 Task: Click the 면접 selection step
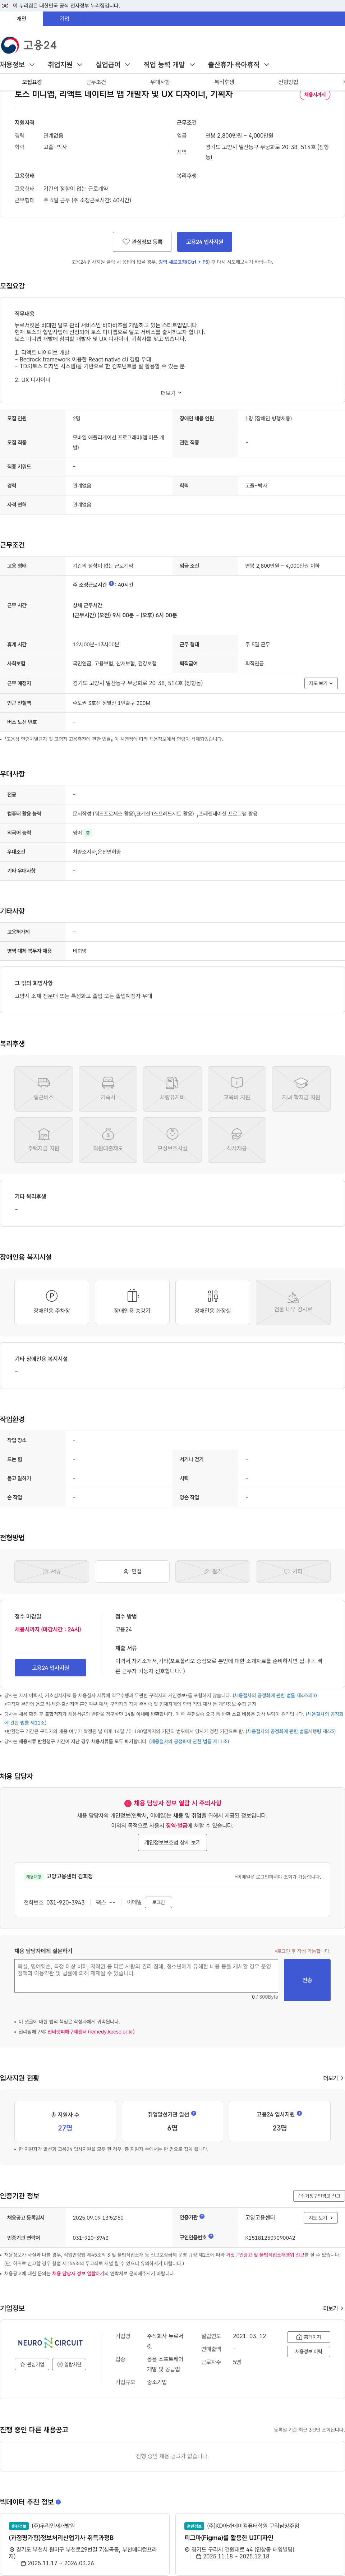[132, 1571]
